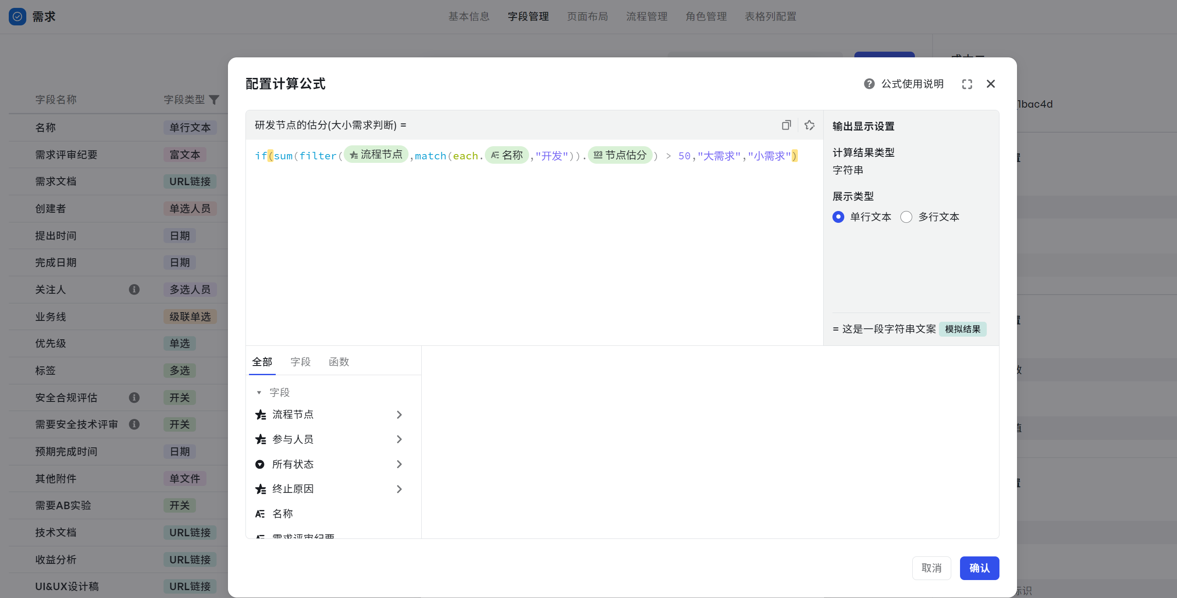Click the info icon beside 需要安全技术评审

pos(134,424)
